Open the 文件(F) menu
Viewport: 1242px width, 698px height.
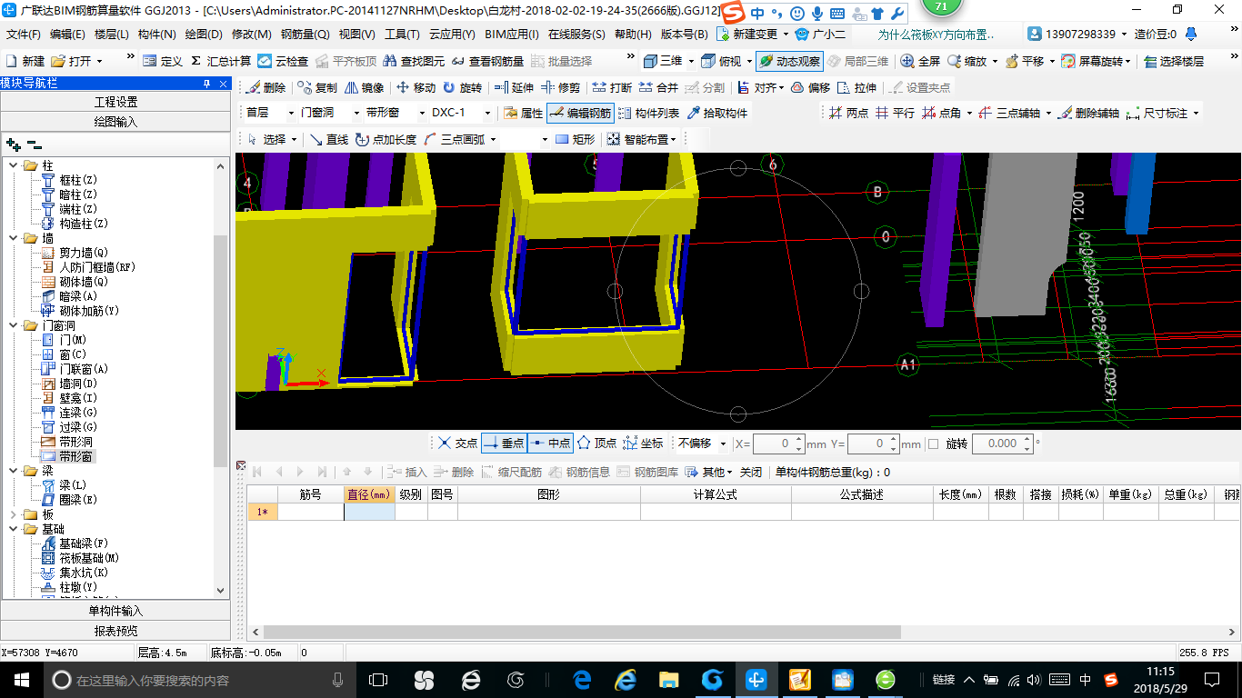pos(24,35)
